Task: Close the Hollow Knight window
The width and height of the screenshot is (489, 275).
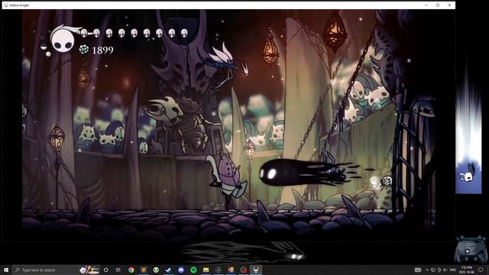Action: point(449,5)
